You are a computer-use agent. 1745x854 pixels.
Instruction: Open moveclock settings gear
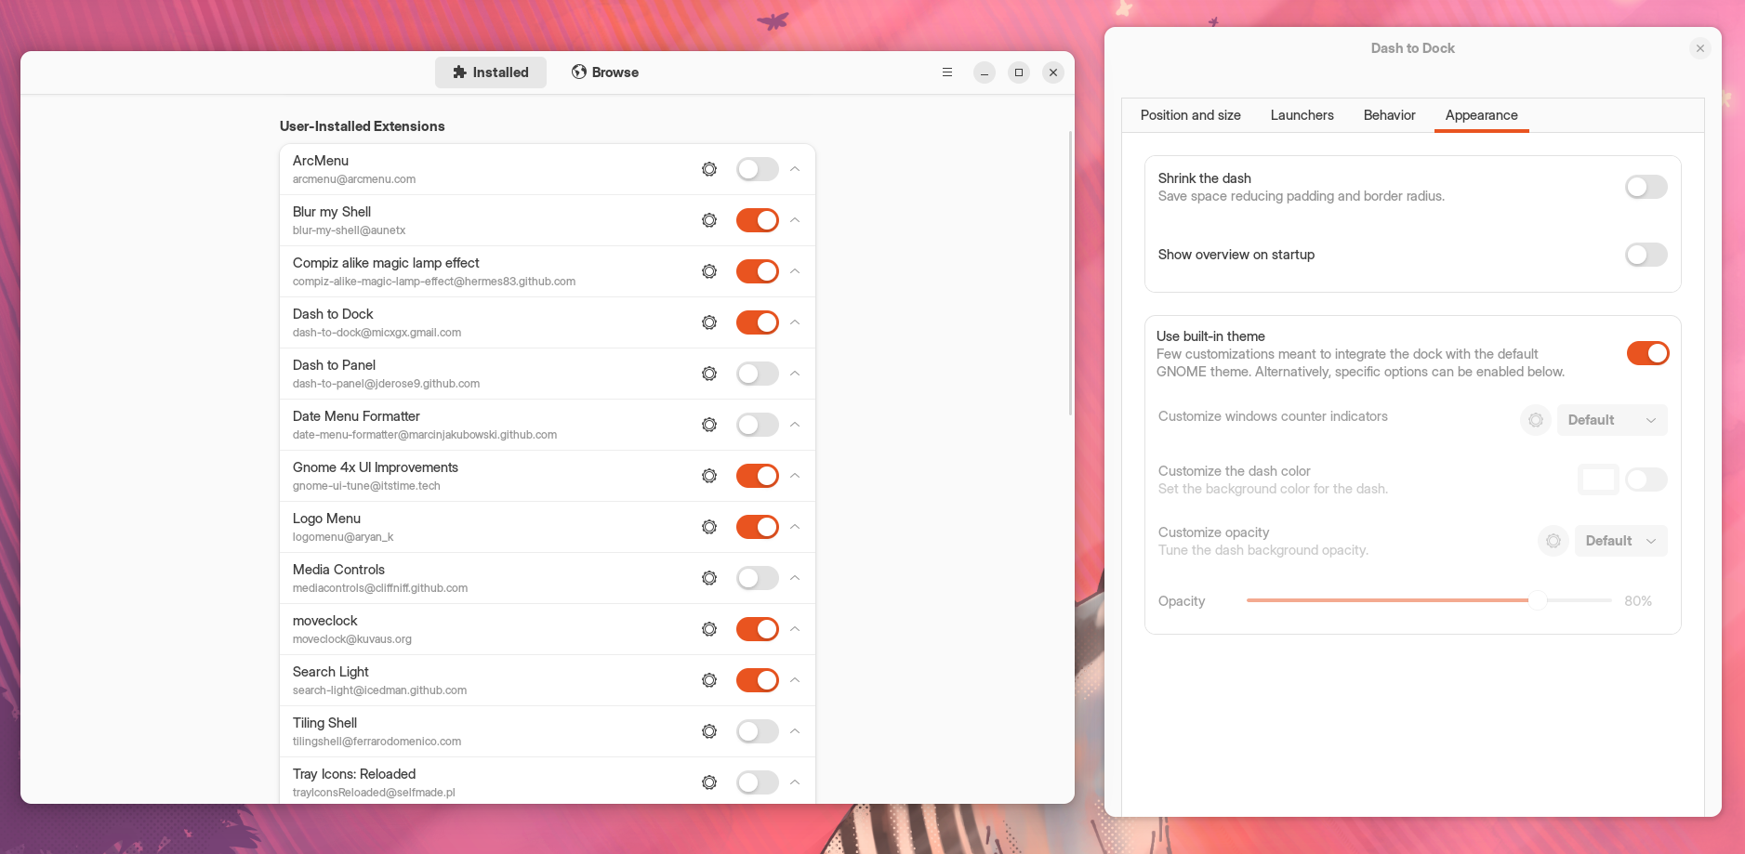pos(709,629)
